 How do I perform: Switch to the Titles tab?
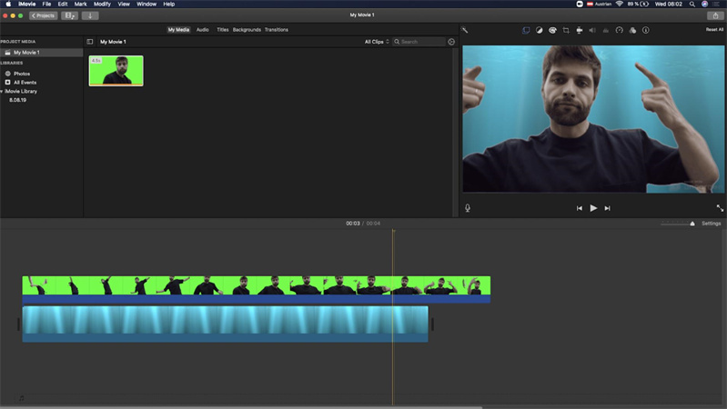tap(223, 30)
